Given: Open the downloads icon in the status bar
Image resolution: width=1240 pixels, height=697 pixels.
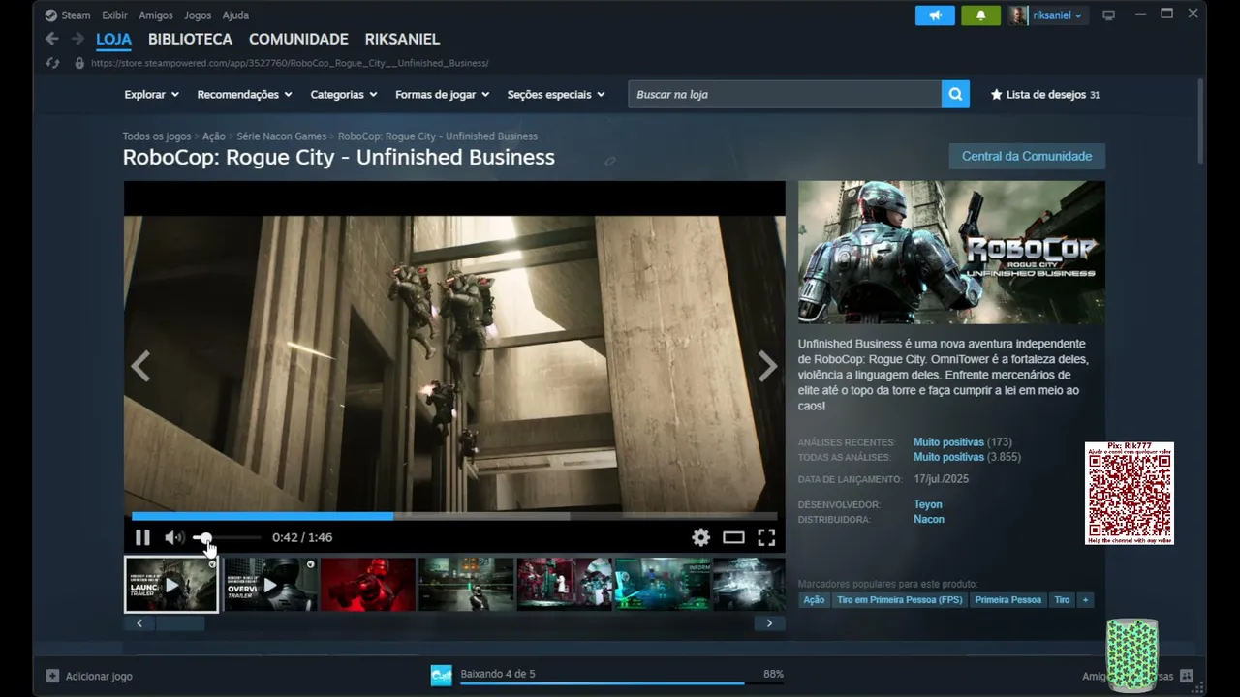Looking at the screenshot, I should coord(442,675).
